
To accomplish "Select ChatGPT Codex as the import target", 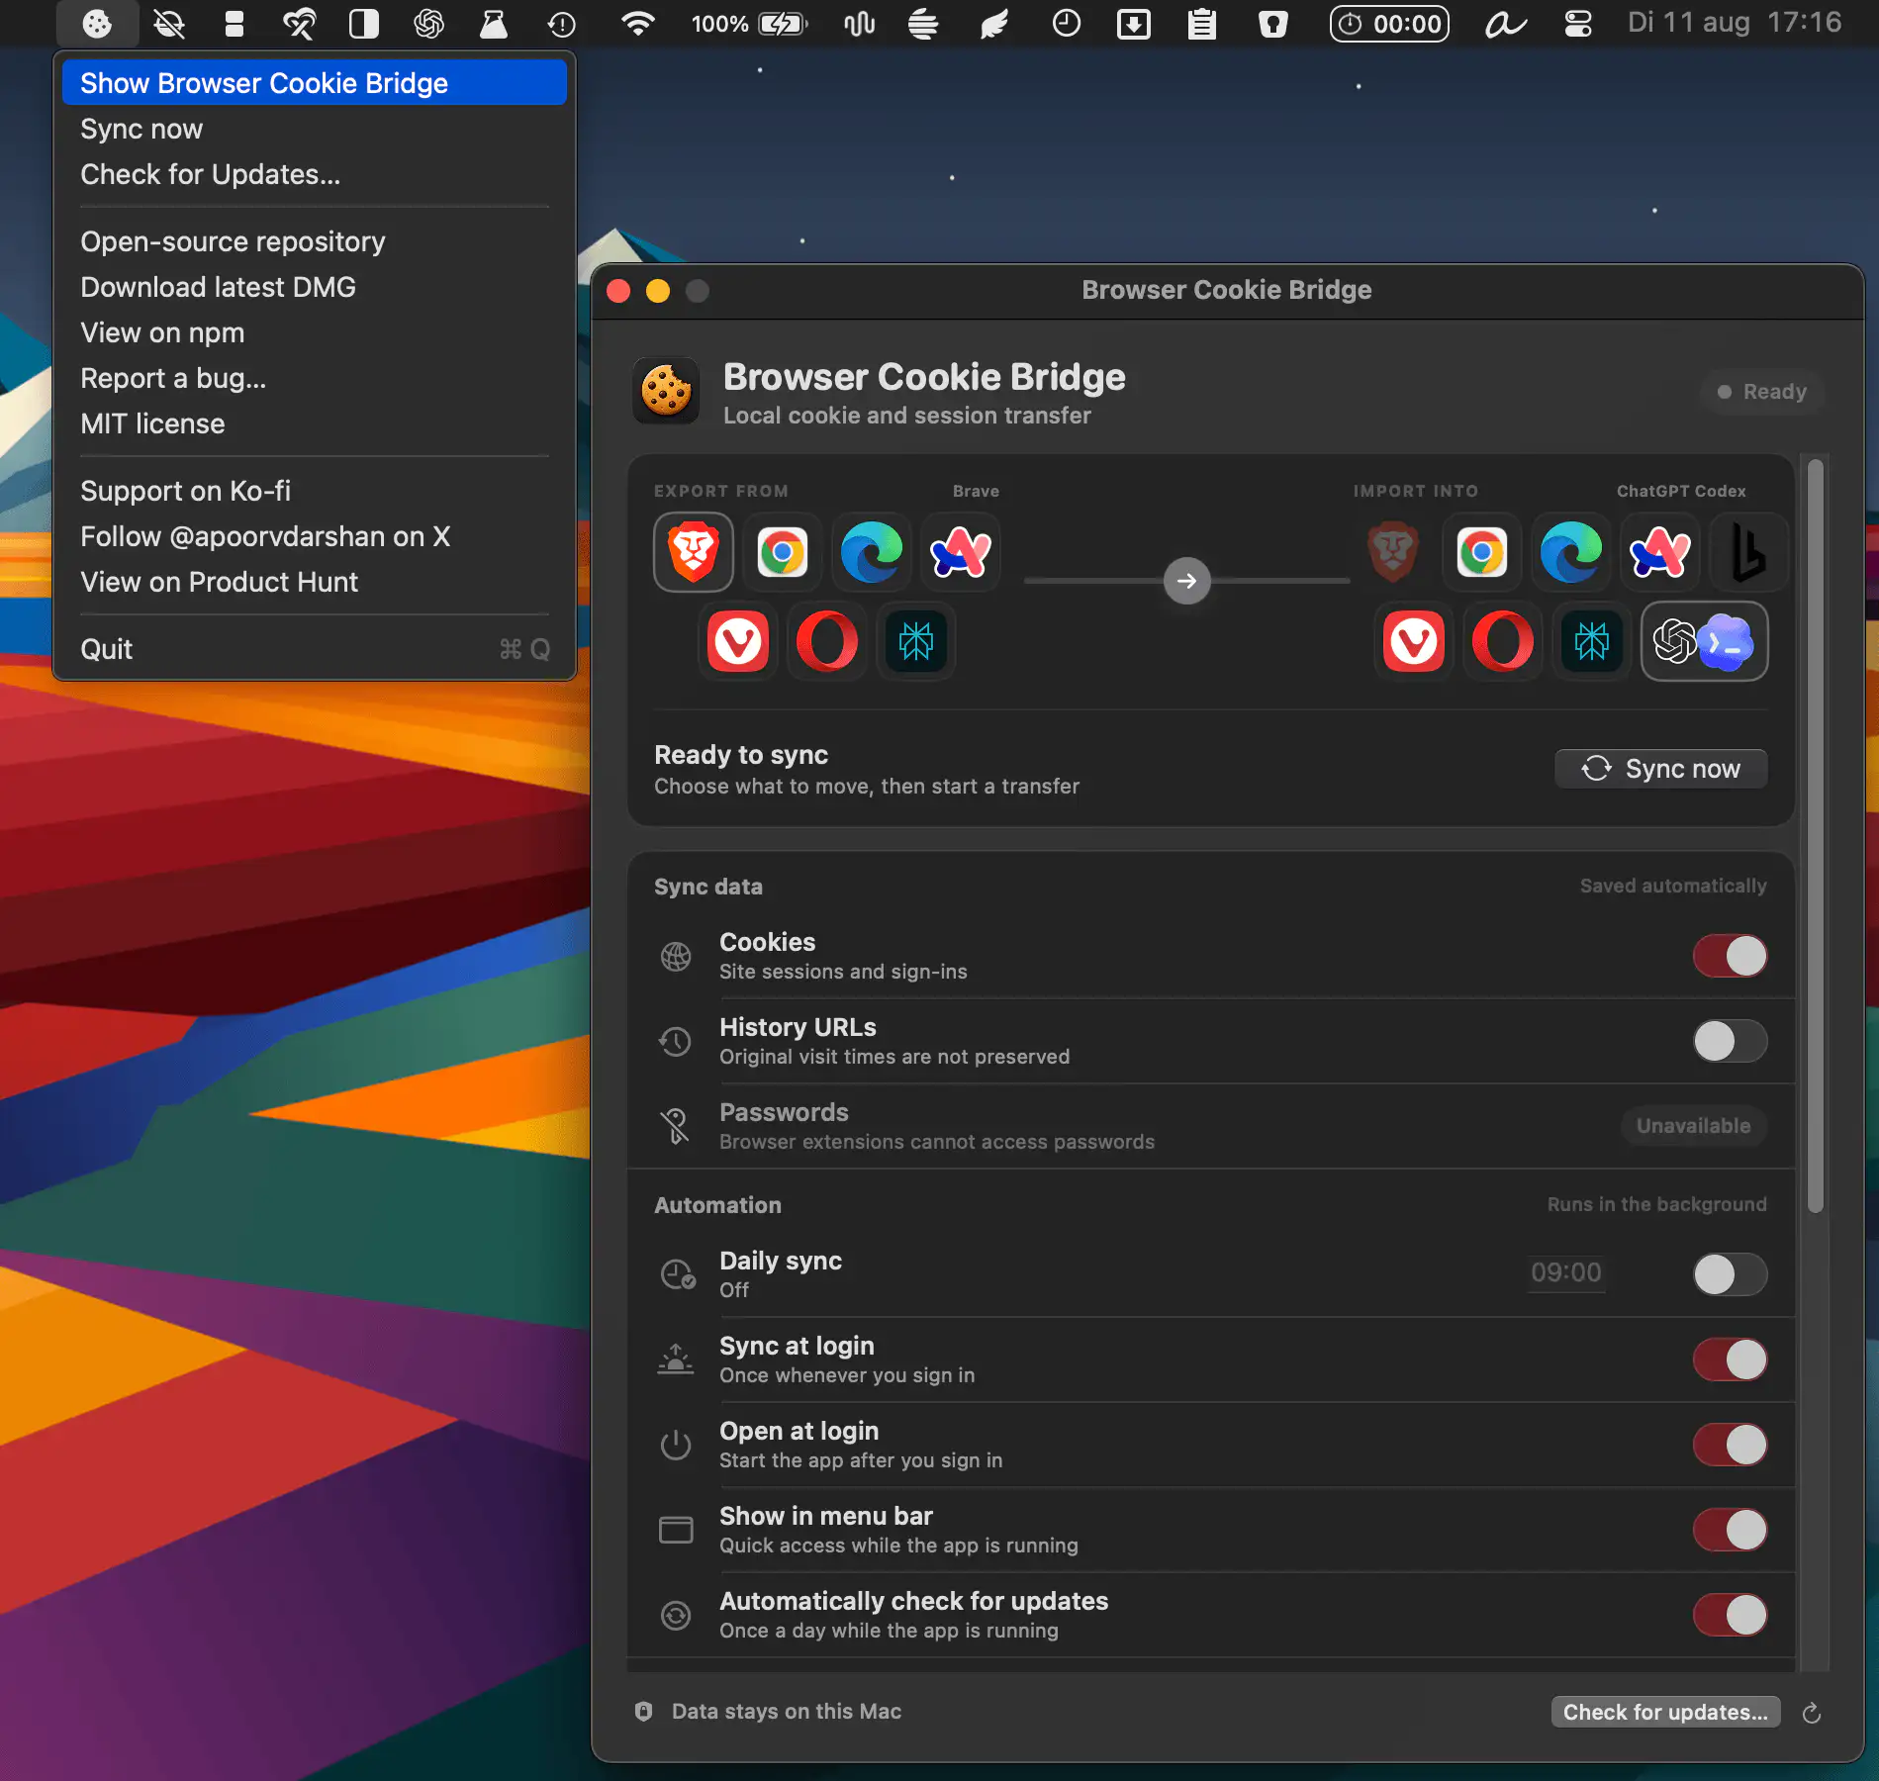I will [x=1705, y=641].
